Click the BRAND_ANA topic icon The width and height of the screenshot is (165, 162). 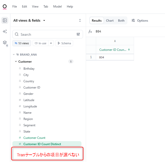pyautogui.click(x=18, y=54)
